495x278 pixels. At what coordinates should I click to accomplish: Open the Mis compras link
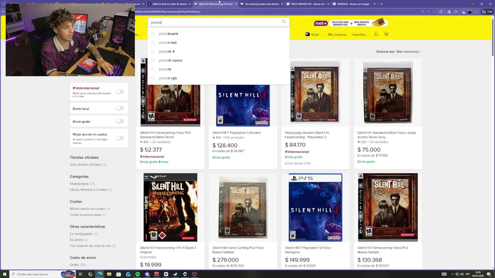pyautogui.click(x=337, y=34)
